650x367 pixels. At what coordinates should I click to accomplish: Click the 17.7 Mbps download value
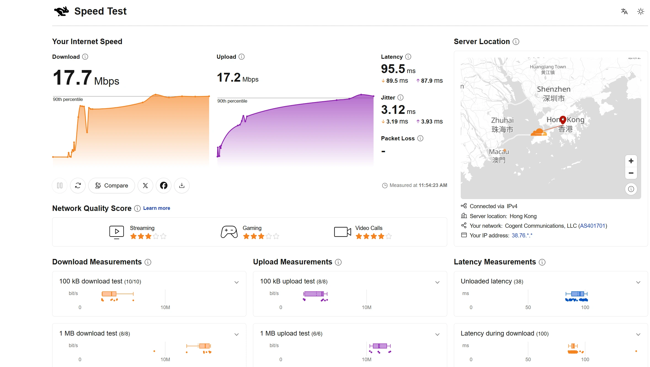click(x=86, y=77)
